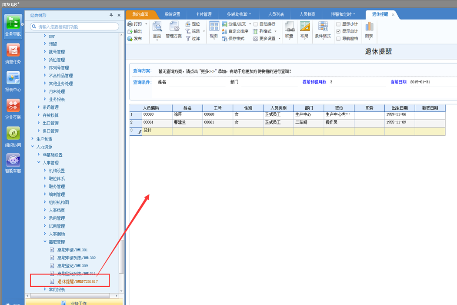Open the 分组/交叉 dropdown arrow
The width and height of the screenshot is (457, 305).
tap(250, 24)
